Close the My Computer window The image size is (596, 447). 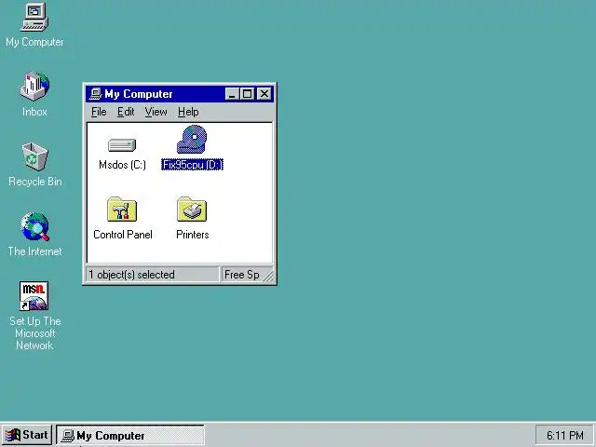tap(264, 94)
